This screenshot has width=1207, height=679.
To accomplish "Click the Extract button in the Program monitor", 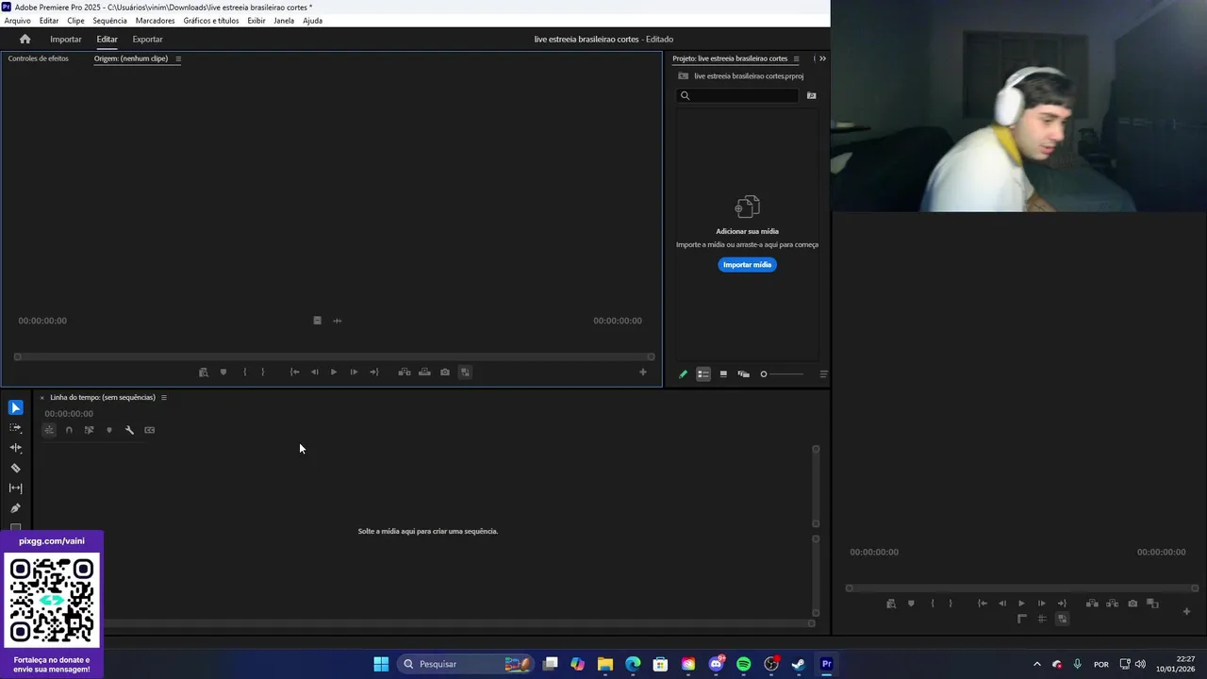I will click(x=1112, y=604).
